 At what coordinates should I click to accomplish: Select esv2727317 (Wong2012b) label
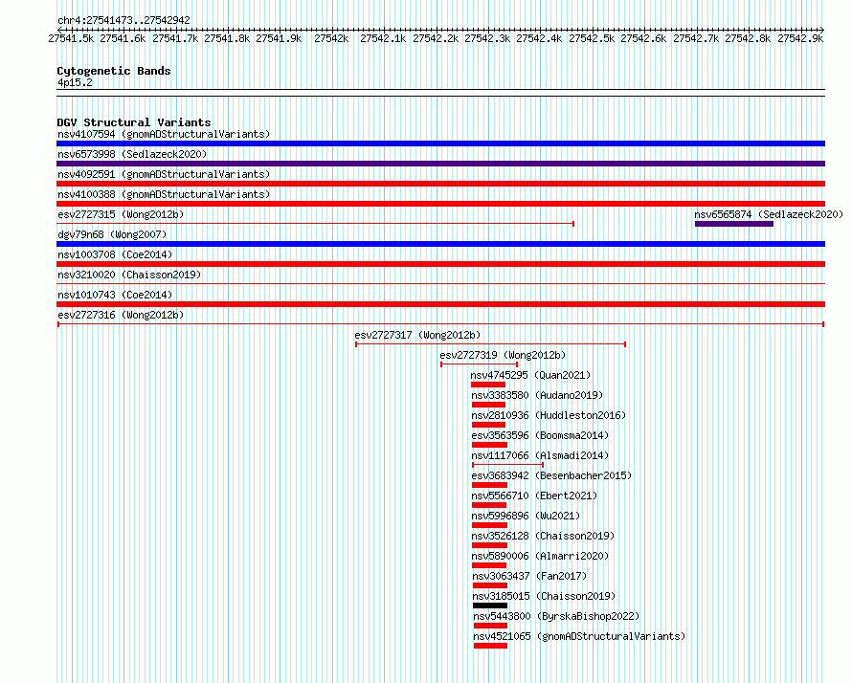417,335
